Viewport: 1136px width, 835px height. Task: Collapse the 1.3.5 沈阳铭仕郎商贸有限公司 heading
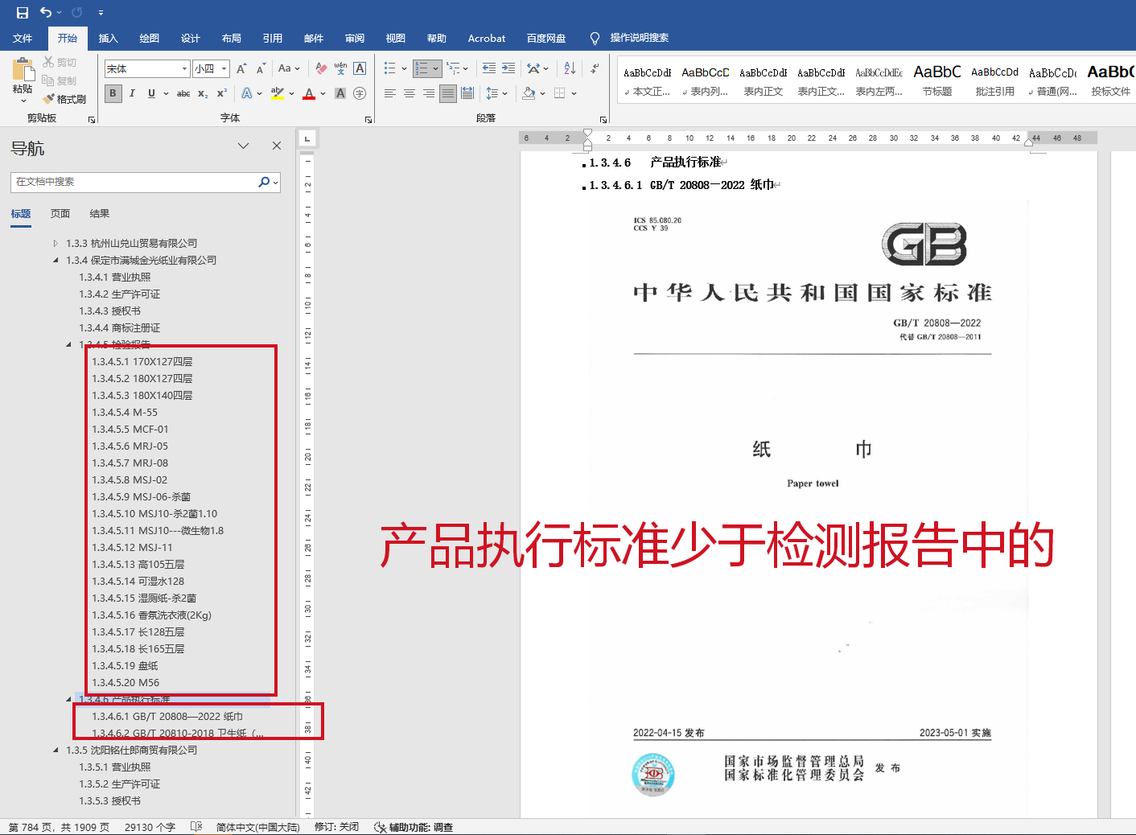coord(56,750)
